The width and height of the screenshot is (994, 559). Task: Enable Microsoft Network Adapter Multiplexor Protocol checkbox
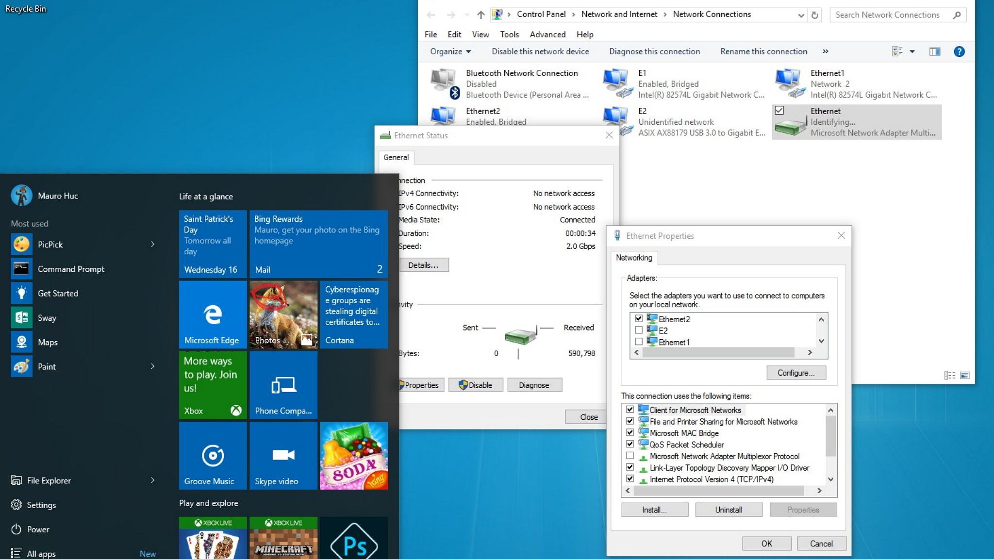tap(630, 456)
